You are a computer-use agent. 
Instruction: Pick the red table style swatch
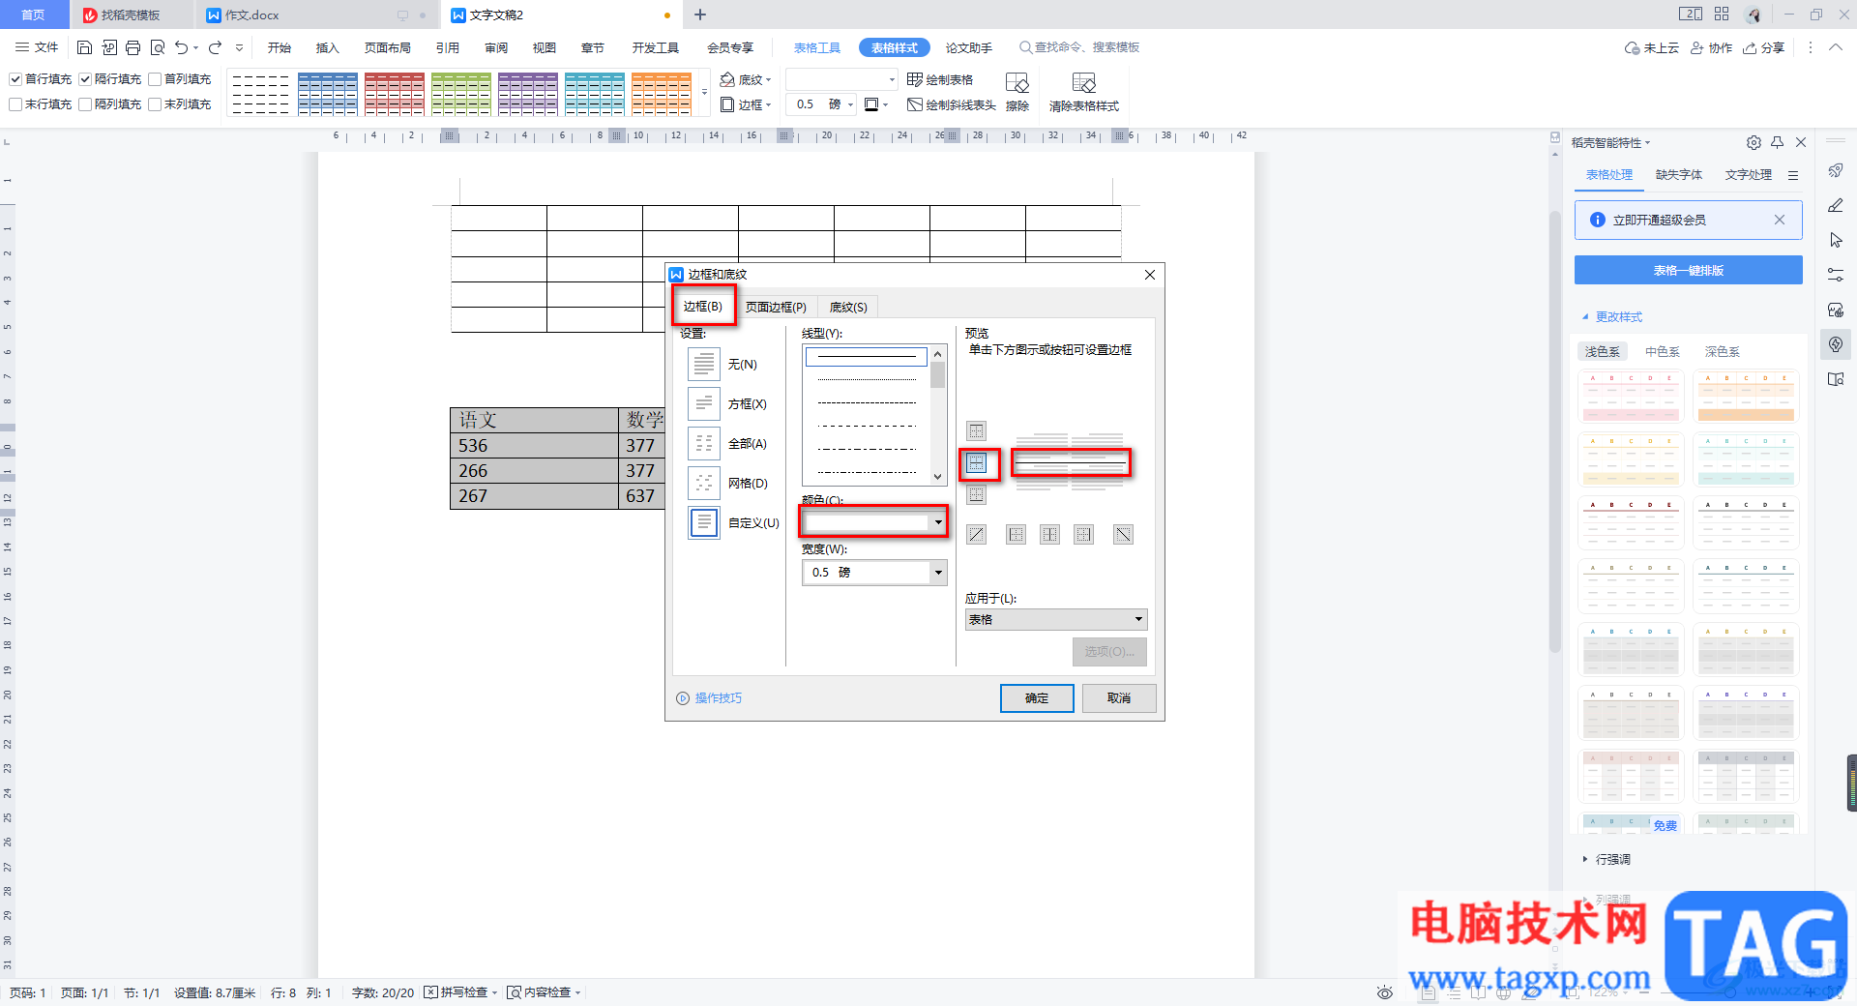[395, 93]
